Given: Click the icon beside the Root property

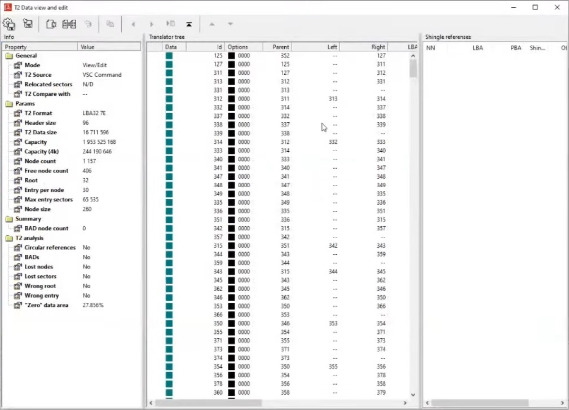Looking at the screenshot, I should (x=18, y=180).
